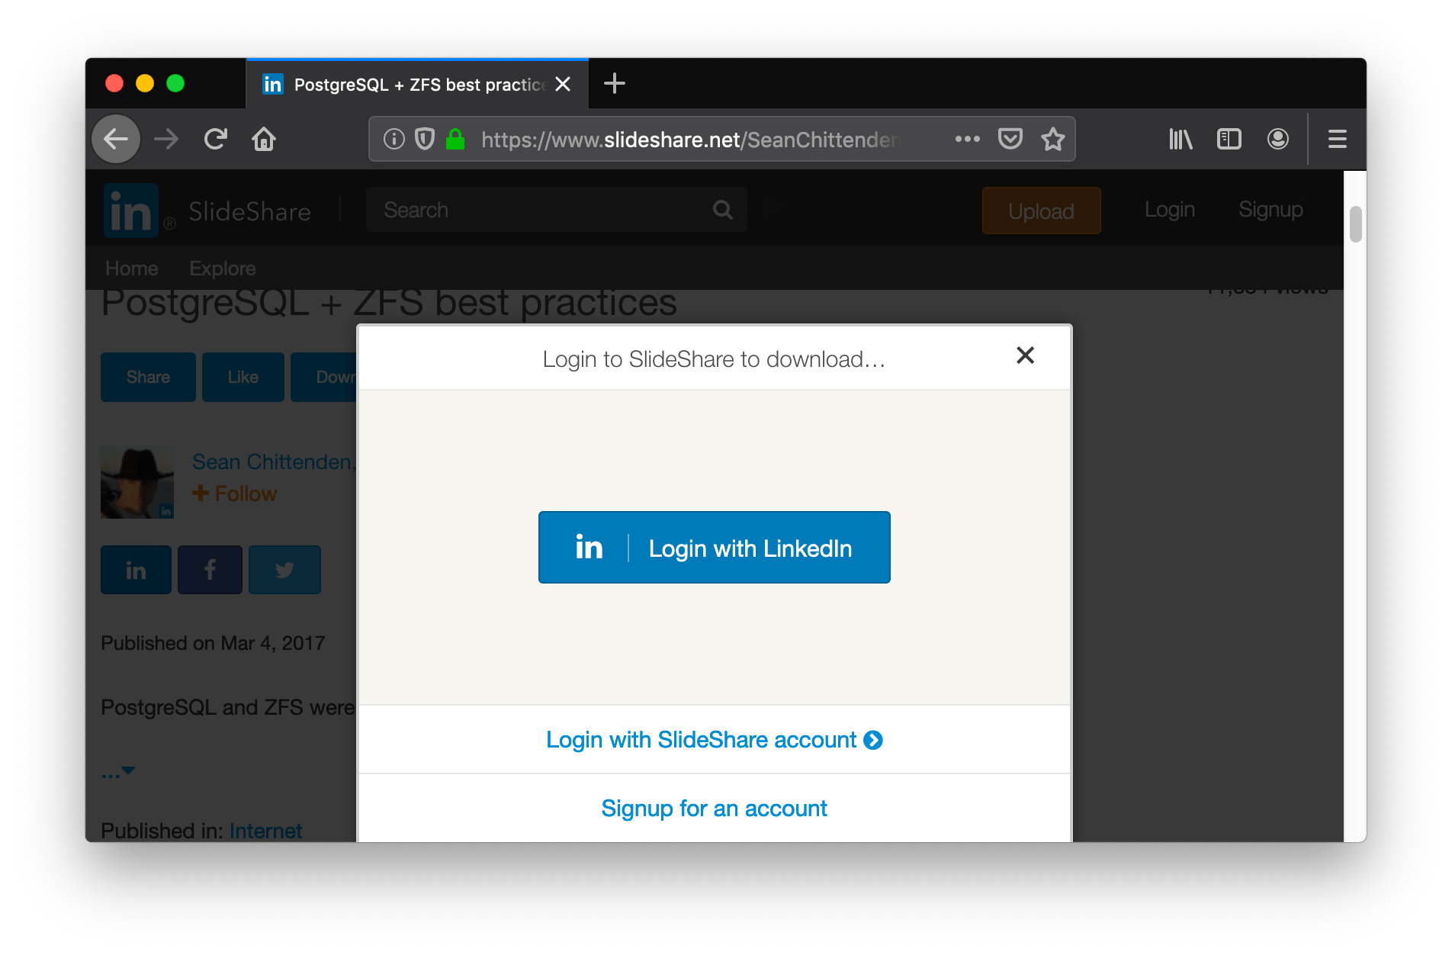Go back to previous page
Viewport: 1452px width, 955px height.
point(116,139)
